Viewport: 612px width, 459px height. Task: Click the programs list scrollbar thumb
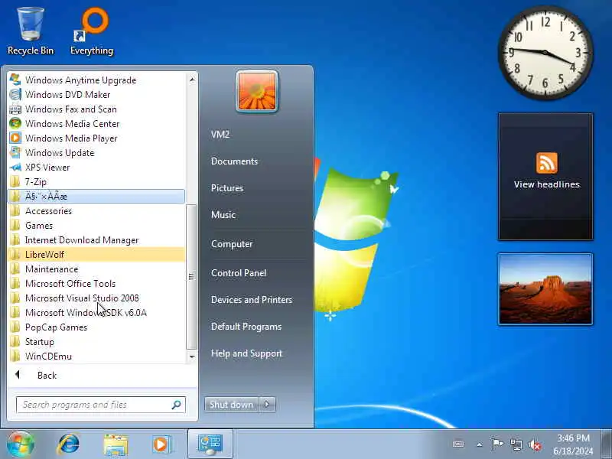(x=192, y=277)
